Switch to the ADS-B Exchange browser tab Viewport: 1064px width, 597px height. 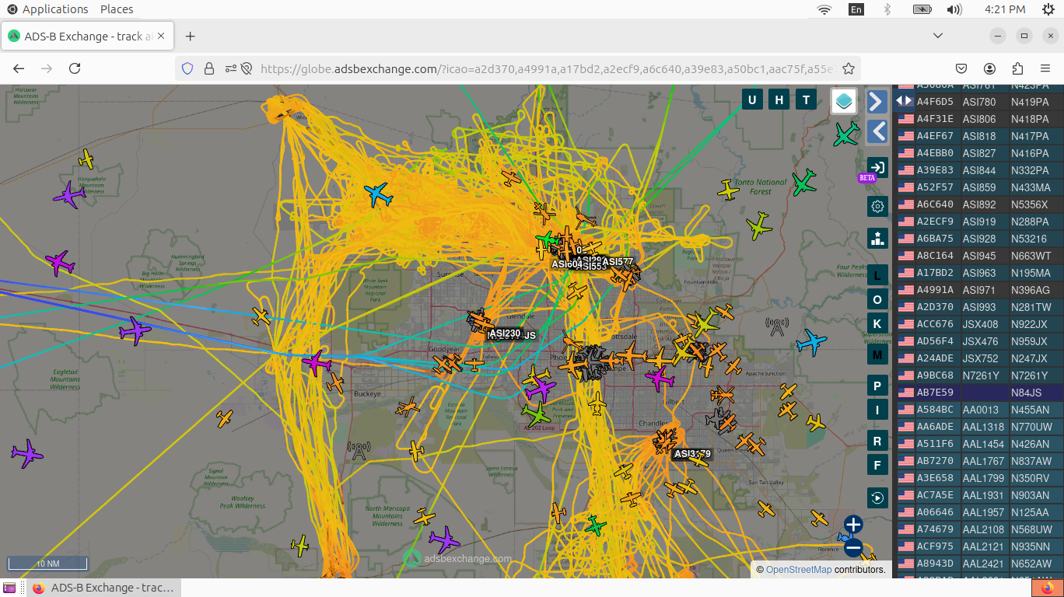coord(89,36)
